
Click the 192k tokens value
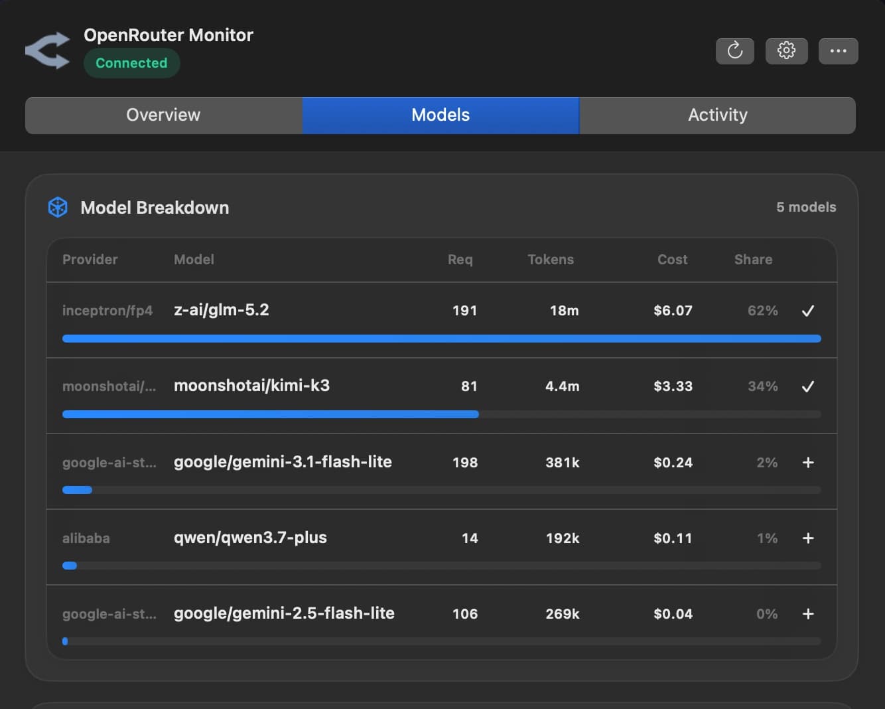(x=562, y=538)
